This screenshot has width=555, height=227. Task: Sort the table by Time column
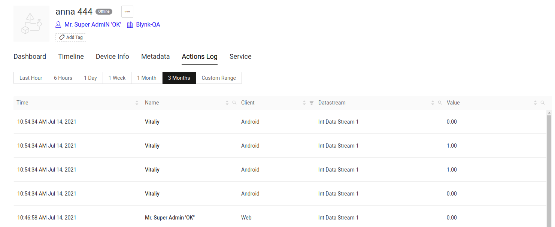pyautogui.click(x=137, y=103)
